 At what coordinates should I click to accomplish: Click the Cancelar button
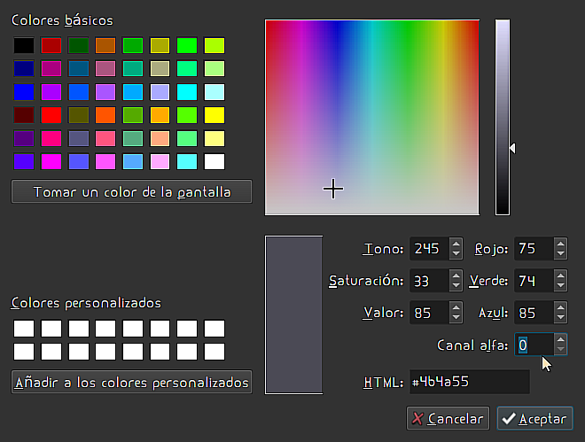pyautogui.click(x=448, y=419)
